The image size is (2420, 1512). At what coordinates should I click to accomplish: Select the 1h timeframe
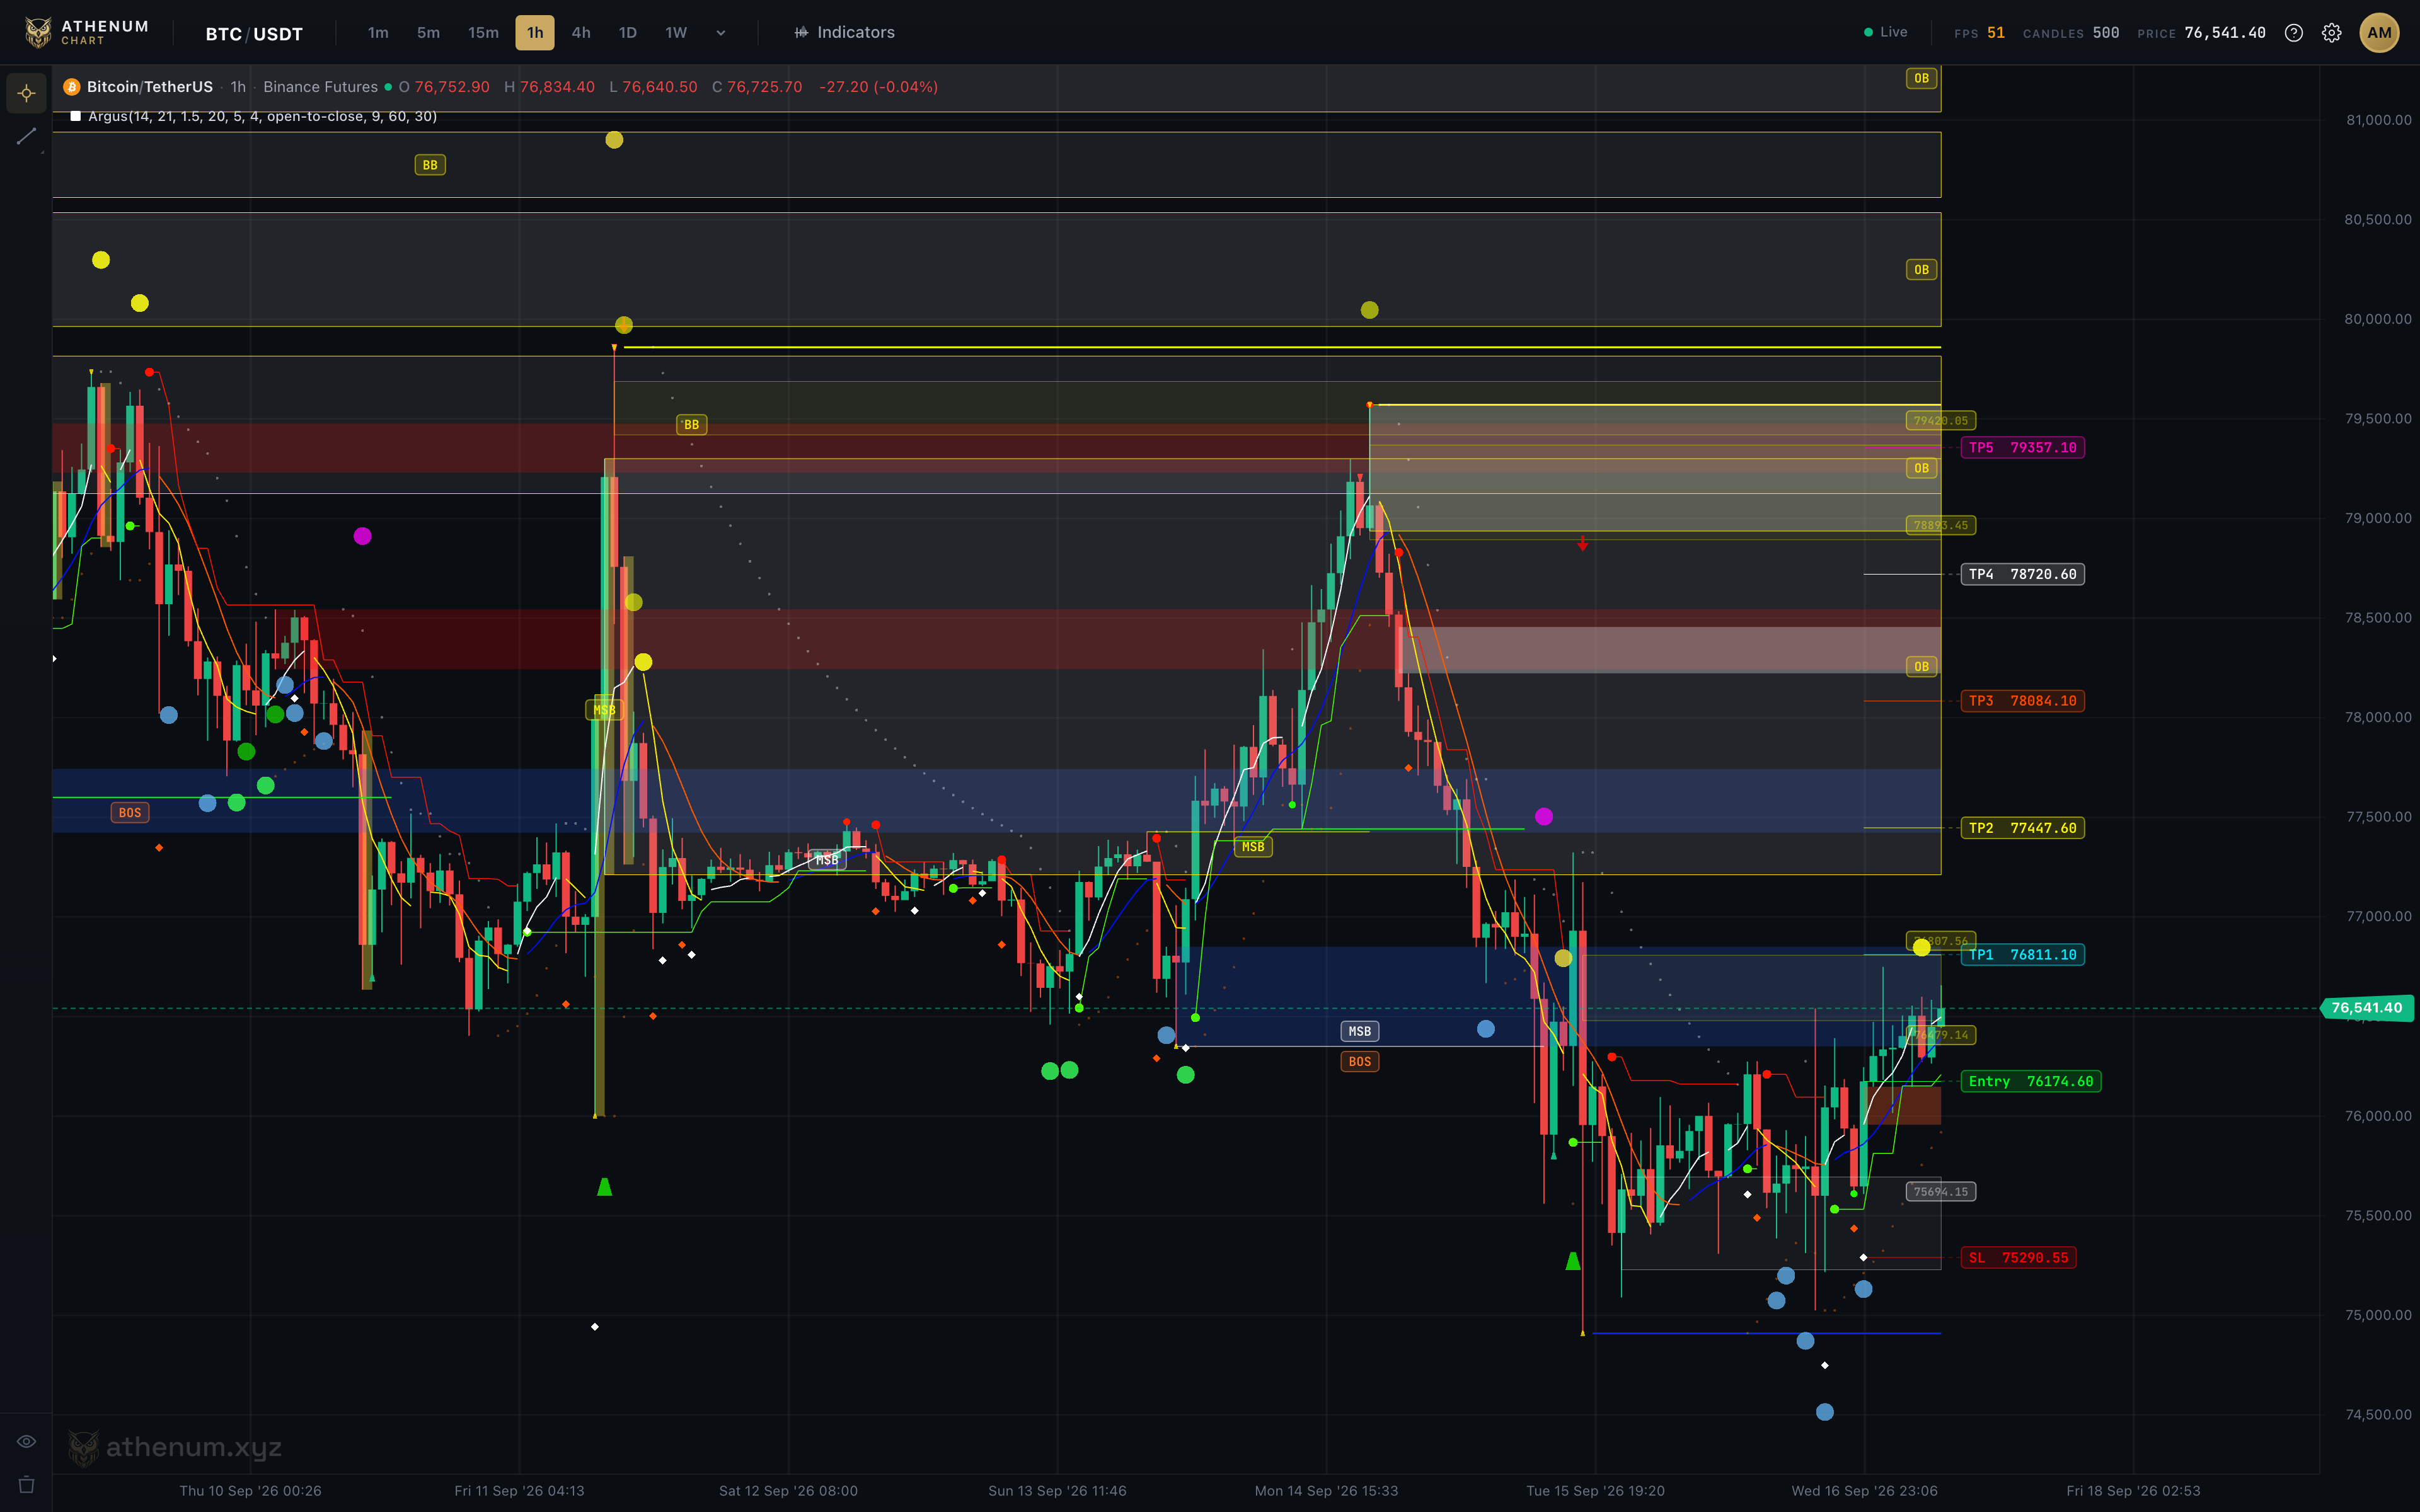[x=535, y=33]
